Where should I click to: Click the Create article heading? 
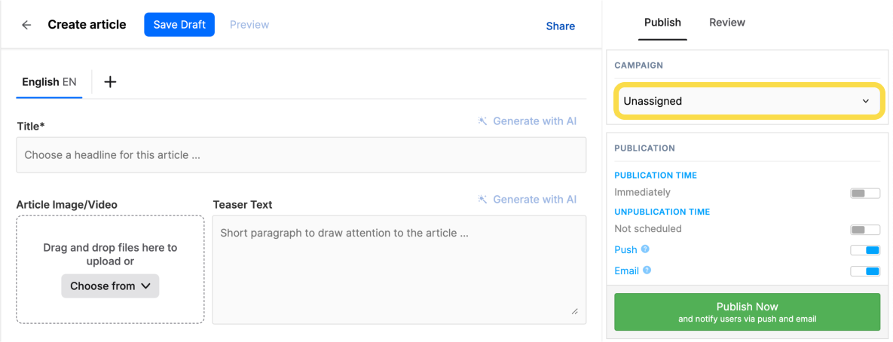(87, 25)
